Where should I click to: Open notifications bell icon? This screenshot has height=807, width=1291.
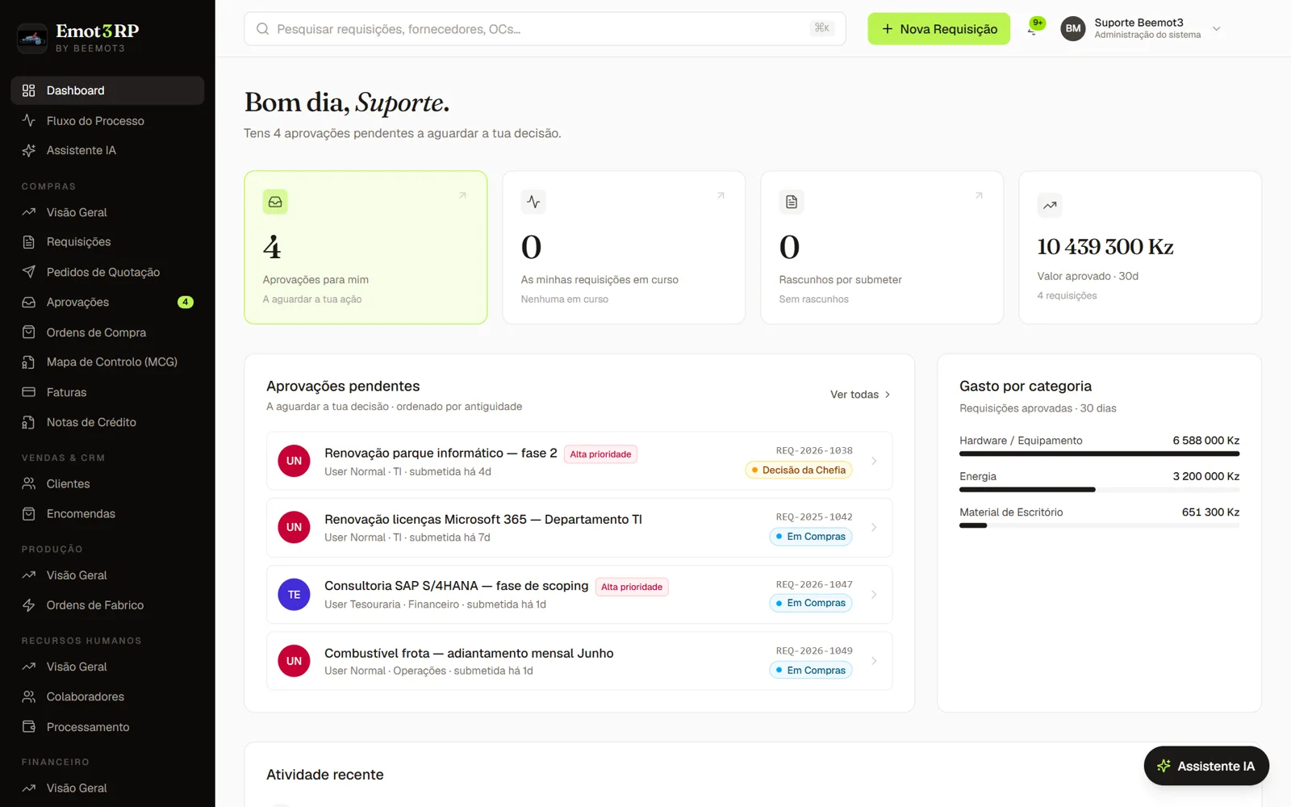[1033, 29]
